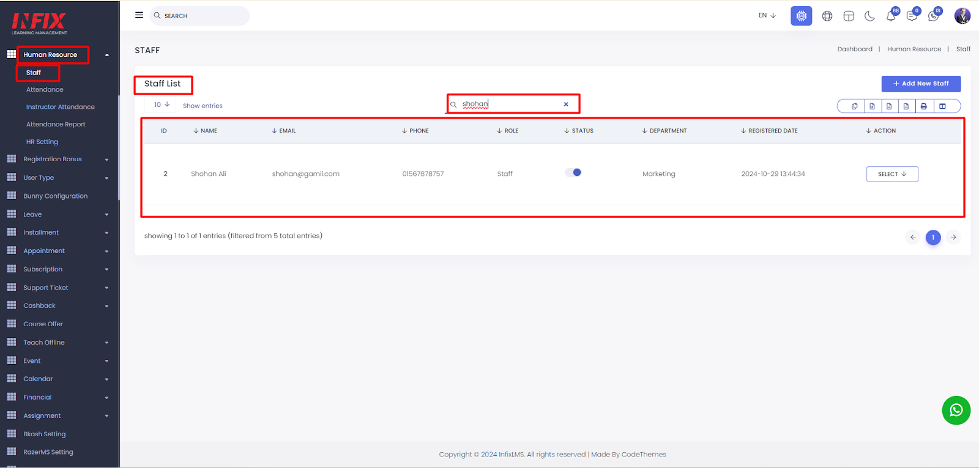This screenshot has height=468, width=979.
Task: Expand the Registration Bonus menu
Action: pyautogui.click(x=107, y=159)
